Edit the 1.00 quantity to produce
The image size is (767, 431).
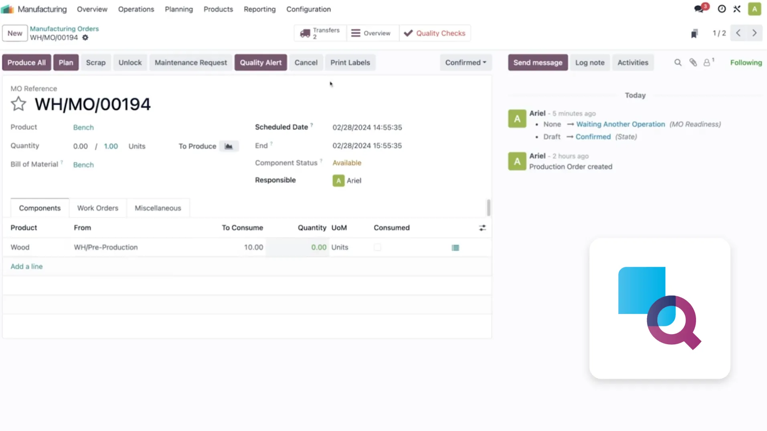[x=111, y=146]
